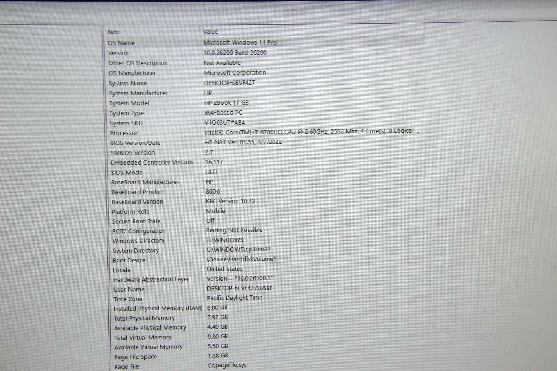
Task: Click the 80D6 value
Action: (x=213, y=191)
